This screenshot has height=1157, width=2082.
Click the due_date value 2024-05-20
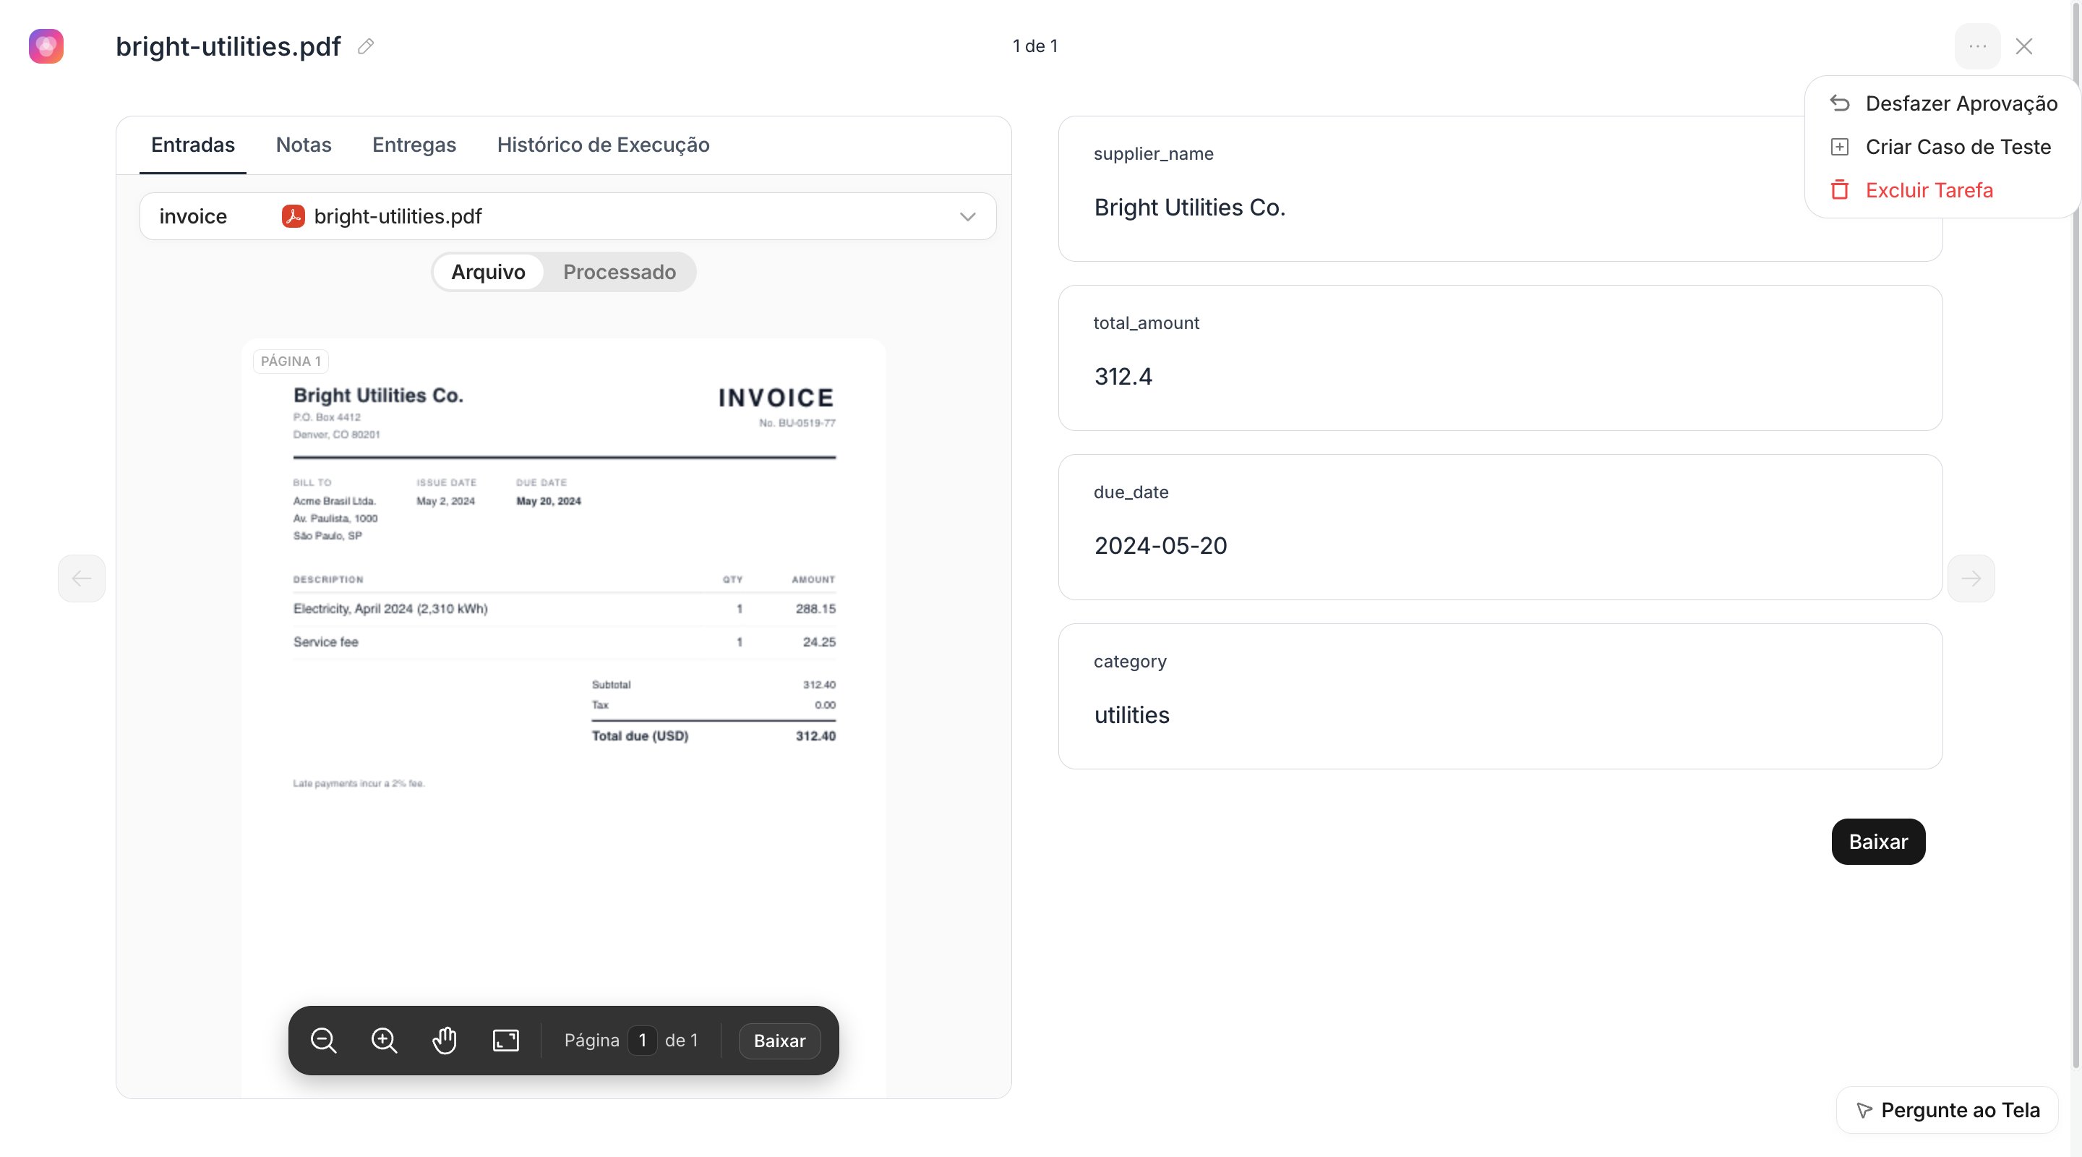coord(1160,546)
